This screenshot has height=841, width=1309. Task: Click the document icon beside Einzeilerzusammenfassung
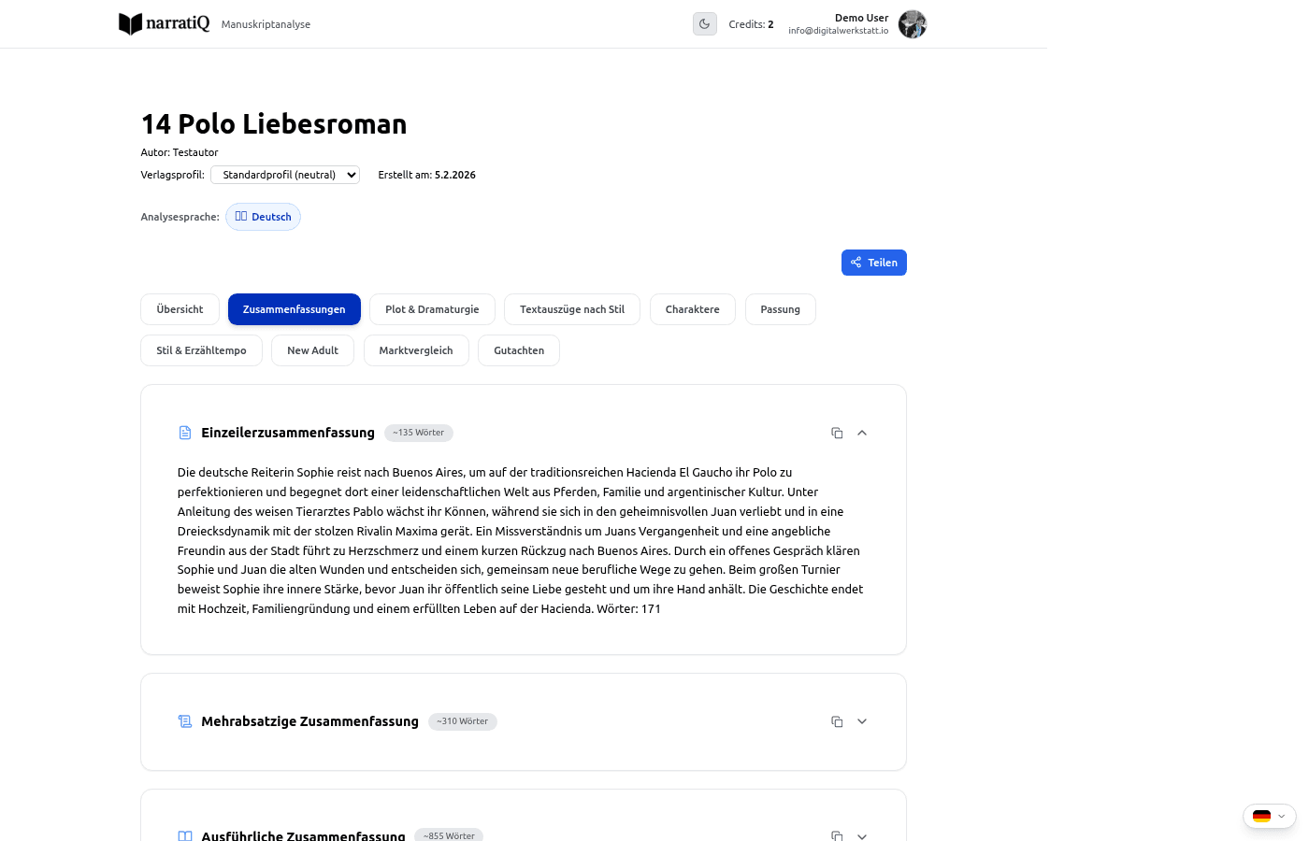click(x=184, y=433)
